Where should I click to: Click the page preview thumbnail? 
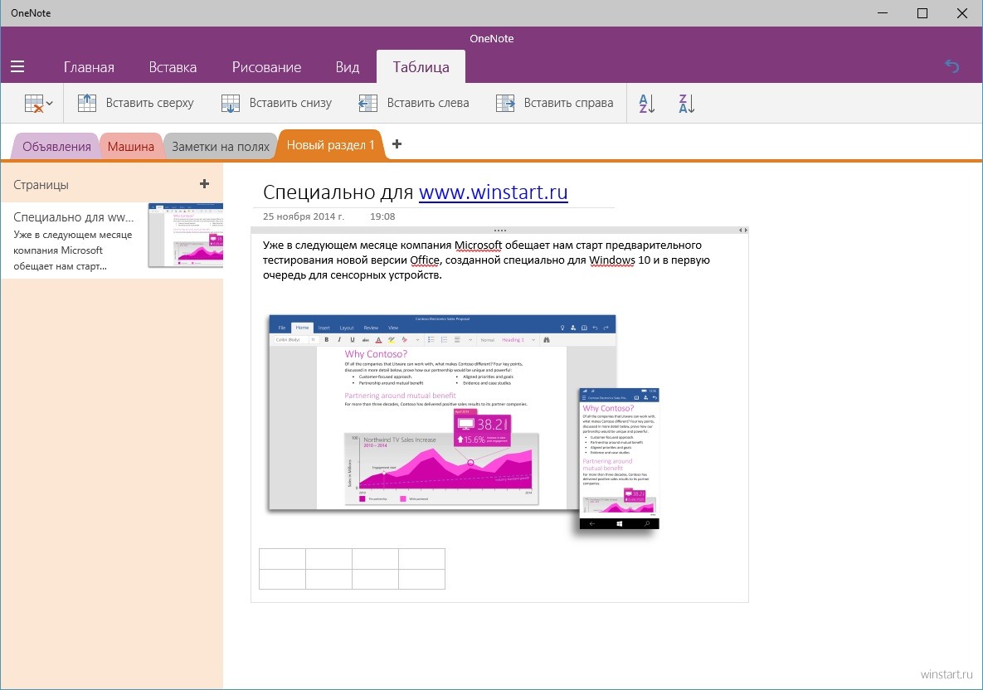point(186,236)
